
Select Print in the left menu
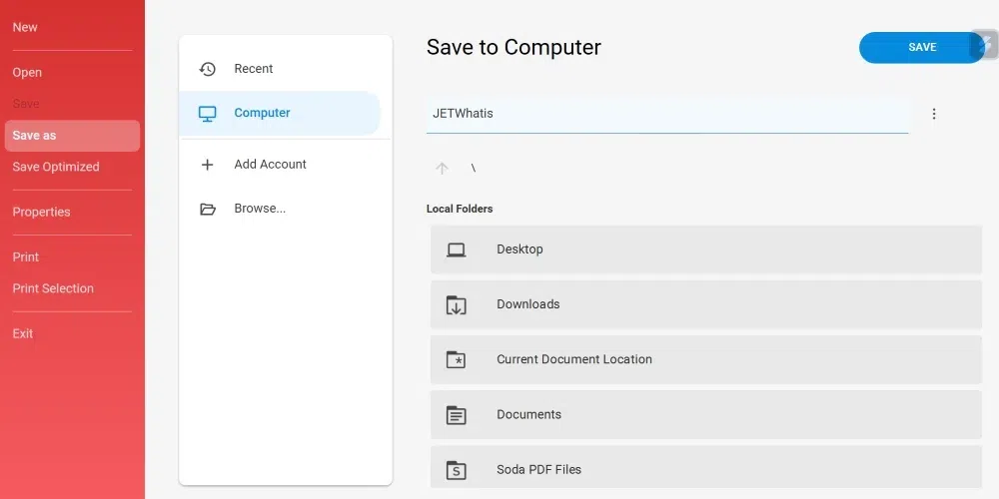[x=26, y=256]
